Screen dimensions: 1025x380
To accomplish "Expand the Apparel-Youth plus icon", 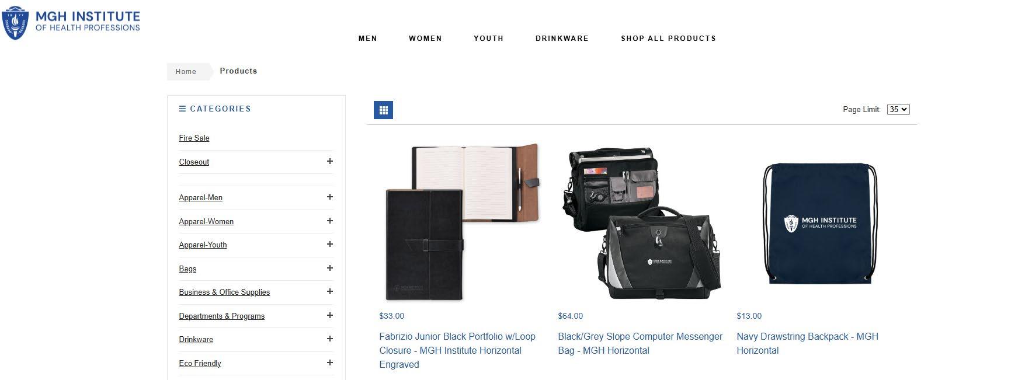I will coord(330,244).
